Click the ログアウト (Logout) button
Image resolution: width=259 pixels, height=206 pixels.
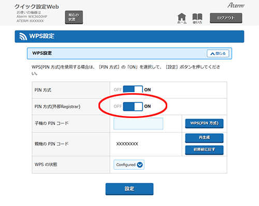pos(226,18)
